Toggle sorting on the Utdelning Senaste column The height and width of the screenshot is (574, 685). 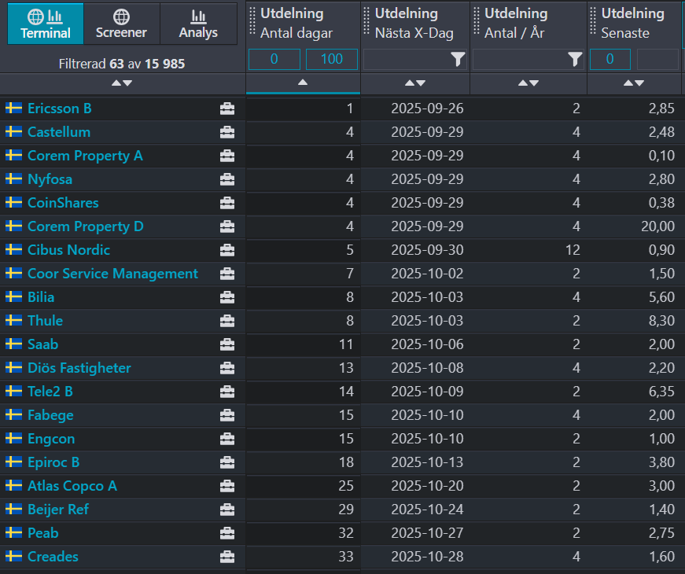pos(634,83)
